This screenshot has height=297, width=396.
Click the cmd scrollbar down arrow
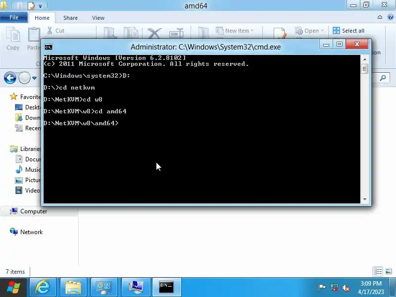[365, 199]
